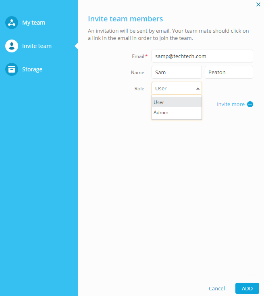Screen dimensions: 264x296
Task: Click the Name label
Action: pyautogui.click(x=137, y=73)
